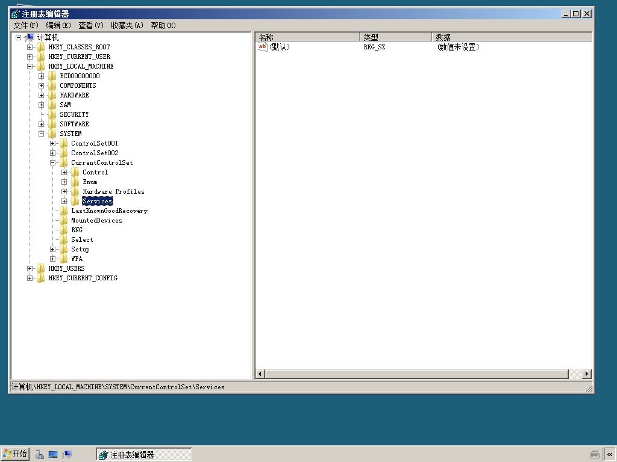Click the HKEY_USERS folder icon

click(x=40, y=269)
